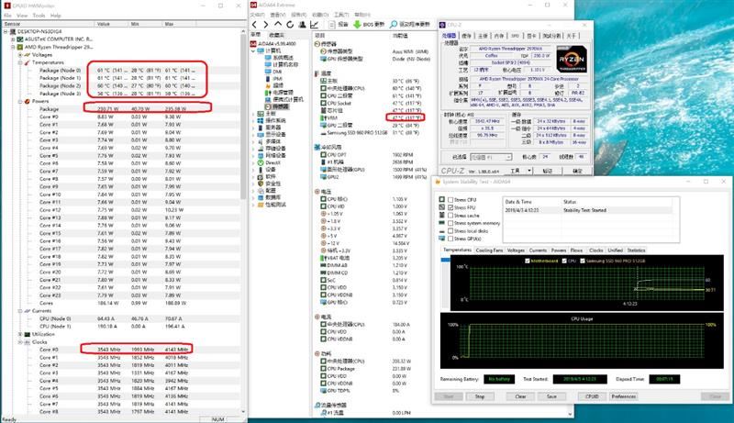Screen dimensions: 734x423
Task: Click the Clear button in Stability Test
Action: pyautogui.click(x=520, y=396)
